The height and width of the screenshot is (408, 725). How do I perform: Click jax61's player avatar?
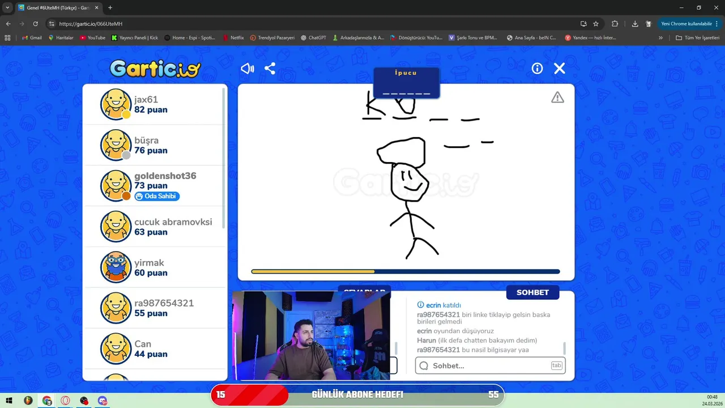(x=116, y=104)
